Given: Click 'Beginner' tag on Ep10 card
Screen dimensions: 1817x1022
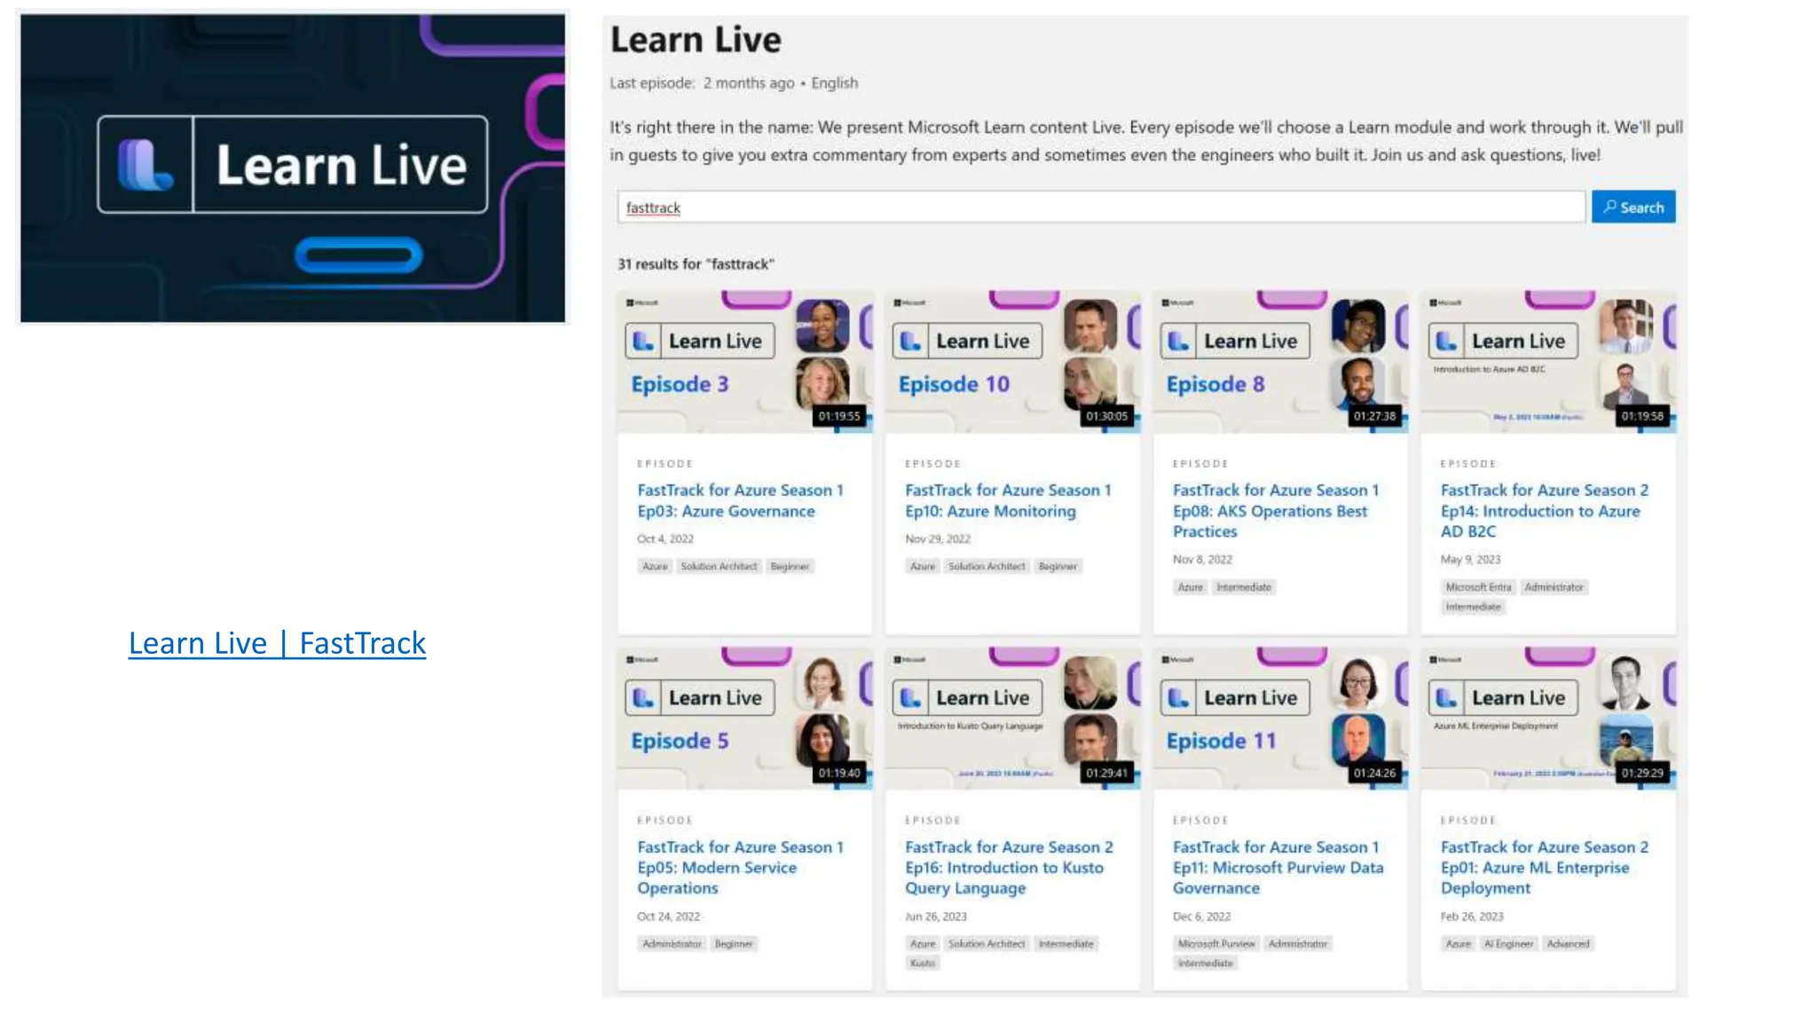Looking at the screenshot, I should tap(1058, 566).
